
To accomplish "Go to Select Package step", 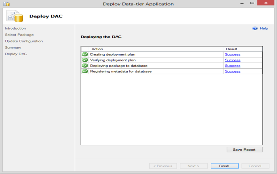I will (19, 35).
